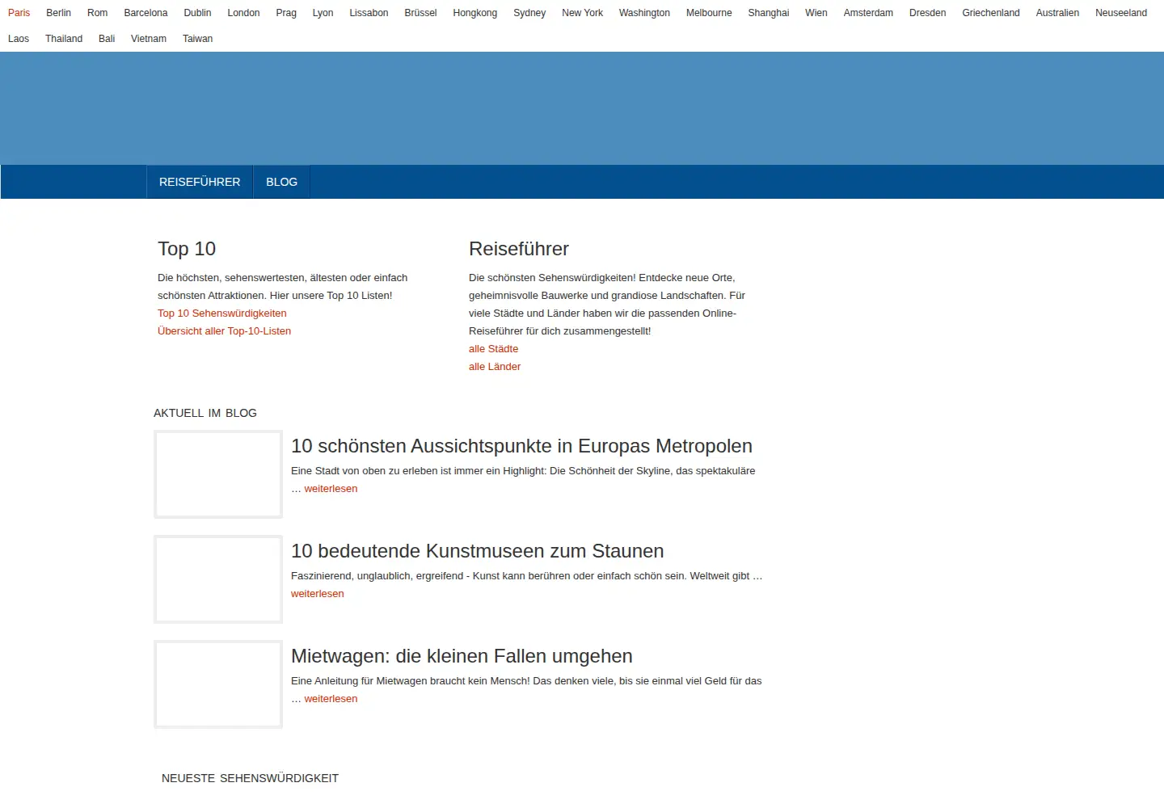
Task: Show all countries via alle Länder
Action: point(495,367)
